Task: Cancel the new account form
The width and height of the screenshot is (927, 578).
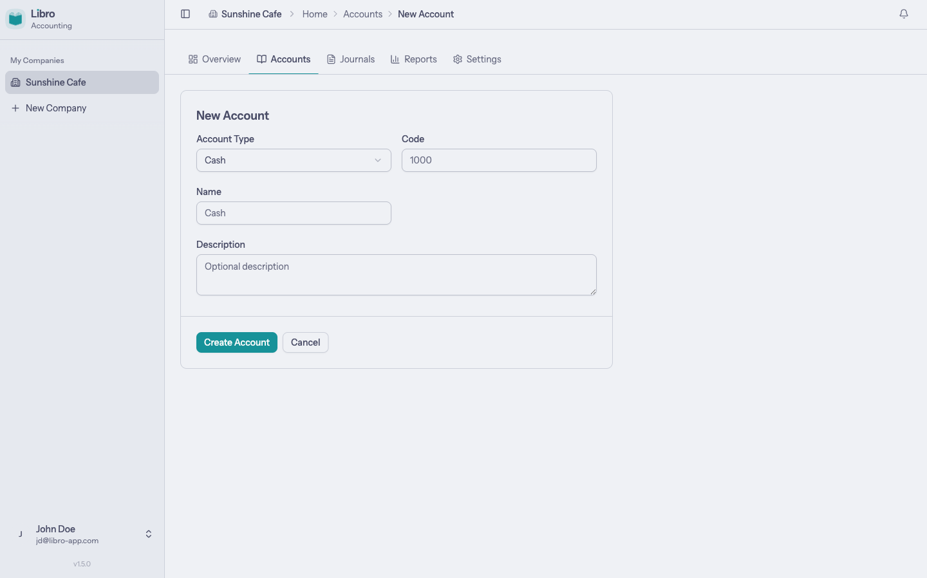Action: pyautogui.click(x=305, y=342)
